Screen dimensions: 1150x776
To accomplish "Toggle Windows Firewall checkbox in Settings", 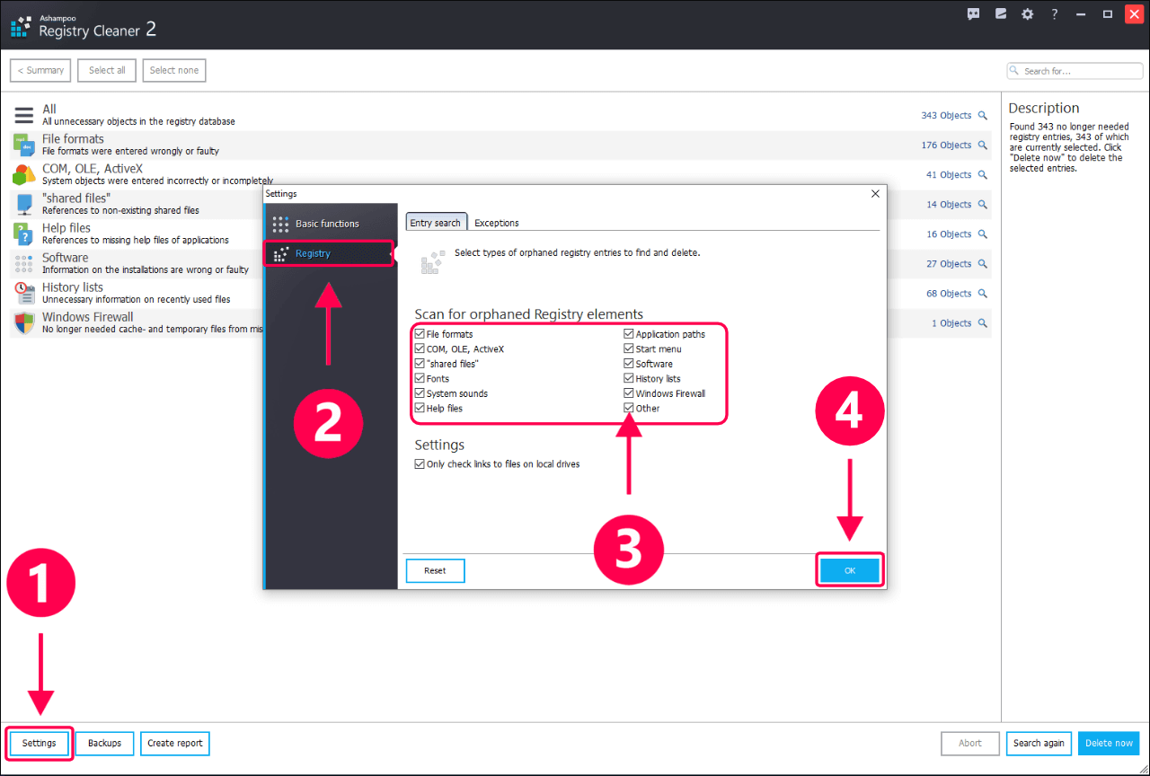I will click(x=629, y=393).
